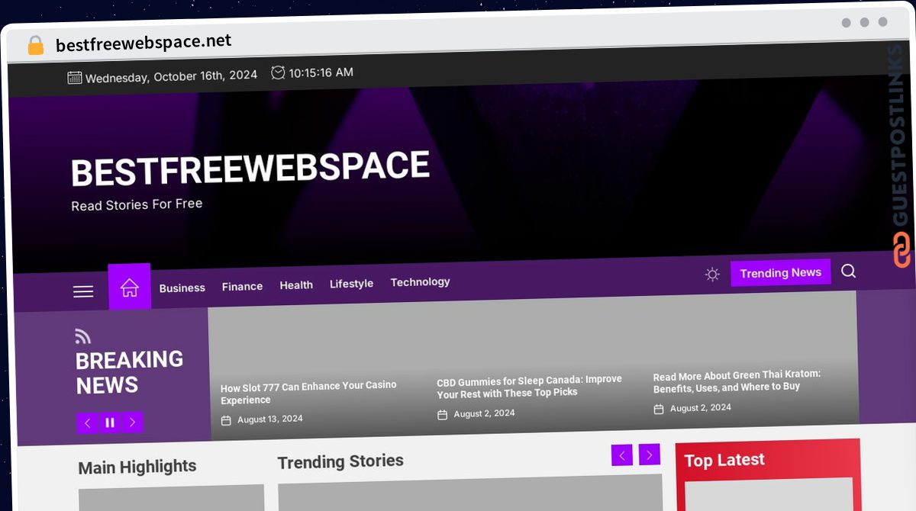
Task: Go to the Home icon button
Action: (x=130, y=287)
